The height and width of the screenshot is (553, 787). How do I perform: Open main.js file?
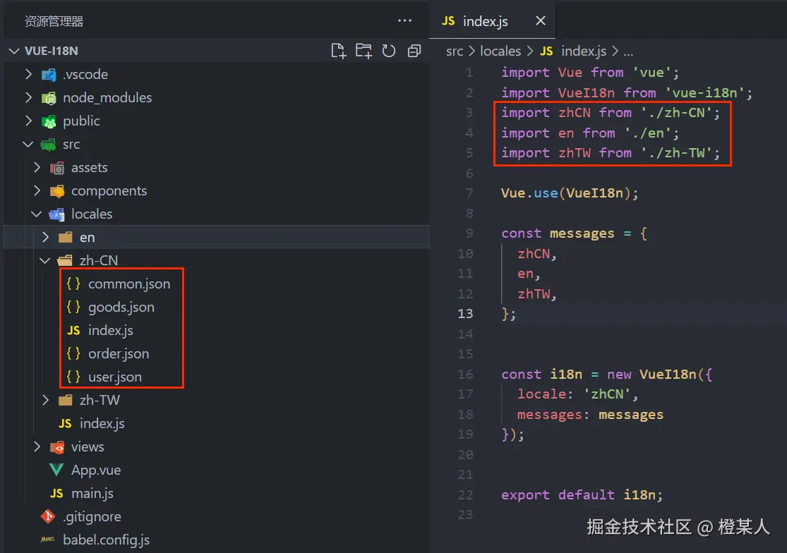(92, 493)
